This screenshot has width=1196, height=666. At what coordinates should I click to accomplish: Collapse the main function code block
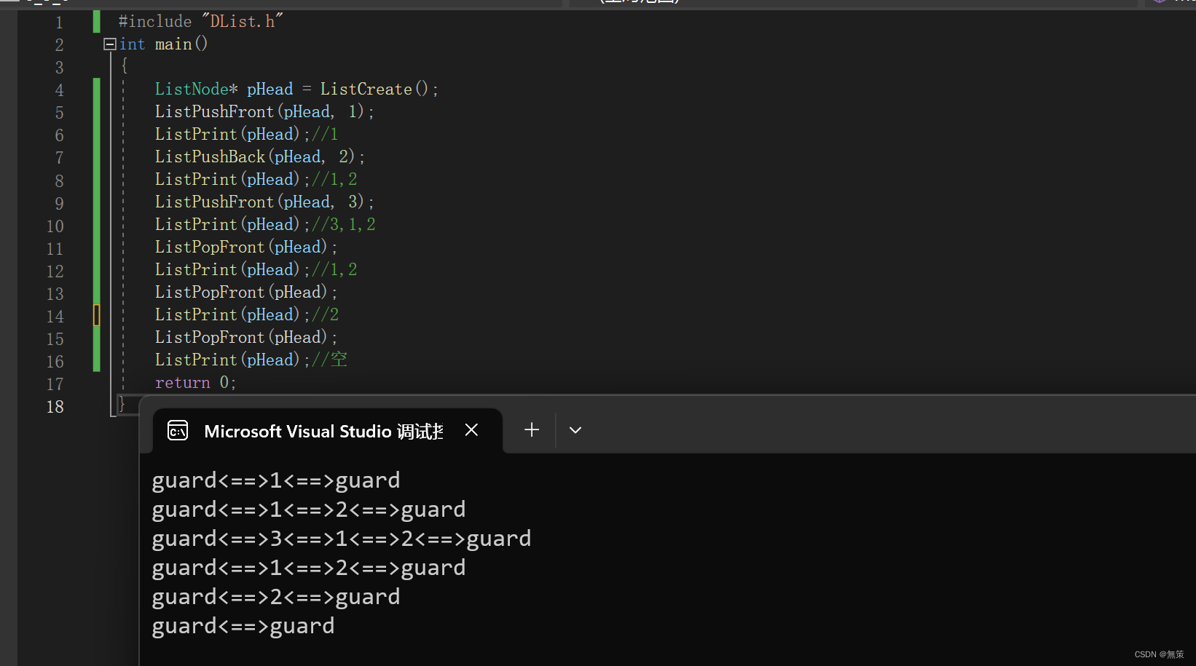pos(110,44)
